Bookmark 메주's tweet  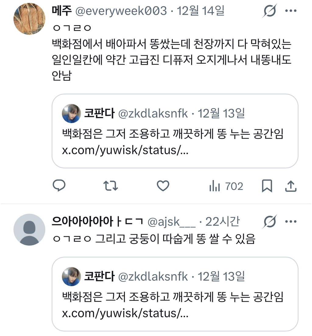point(267,186)
